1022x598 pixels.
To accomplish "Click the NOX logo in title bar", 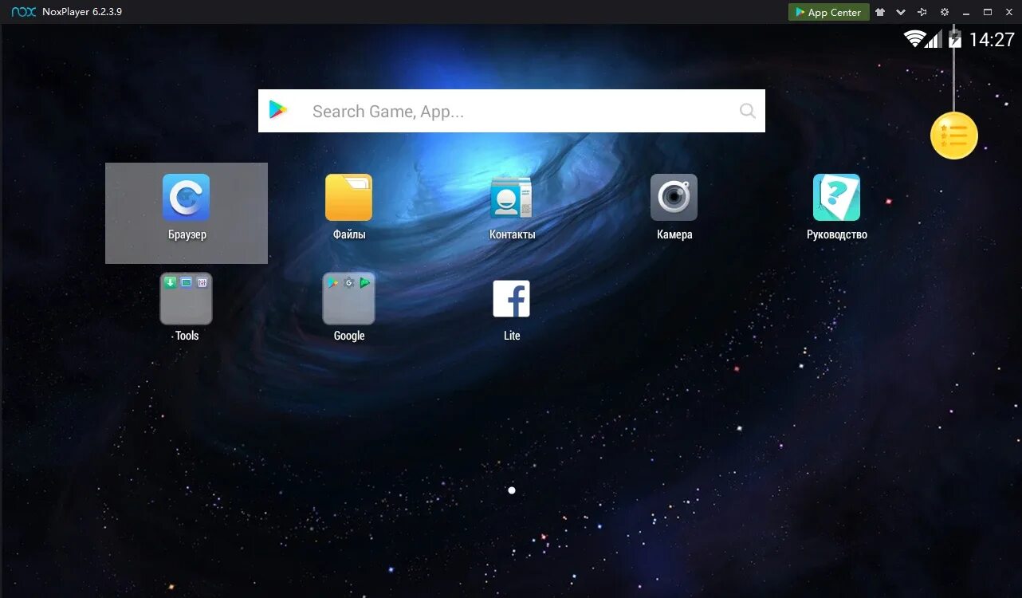I will pos(24,12).
